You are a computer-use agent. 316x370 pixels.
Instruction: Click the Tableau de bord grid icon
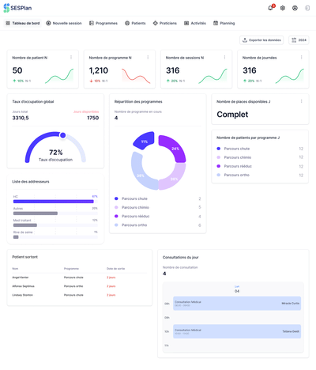tap(8, 23)
